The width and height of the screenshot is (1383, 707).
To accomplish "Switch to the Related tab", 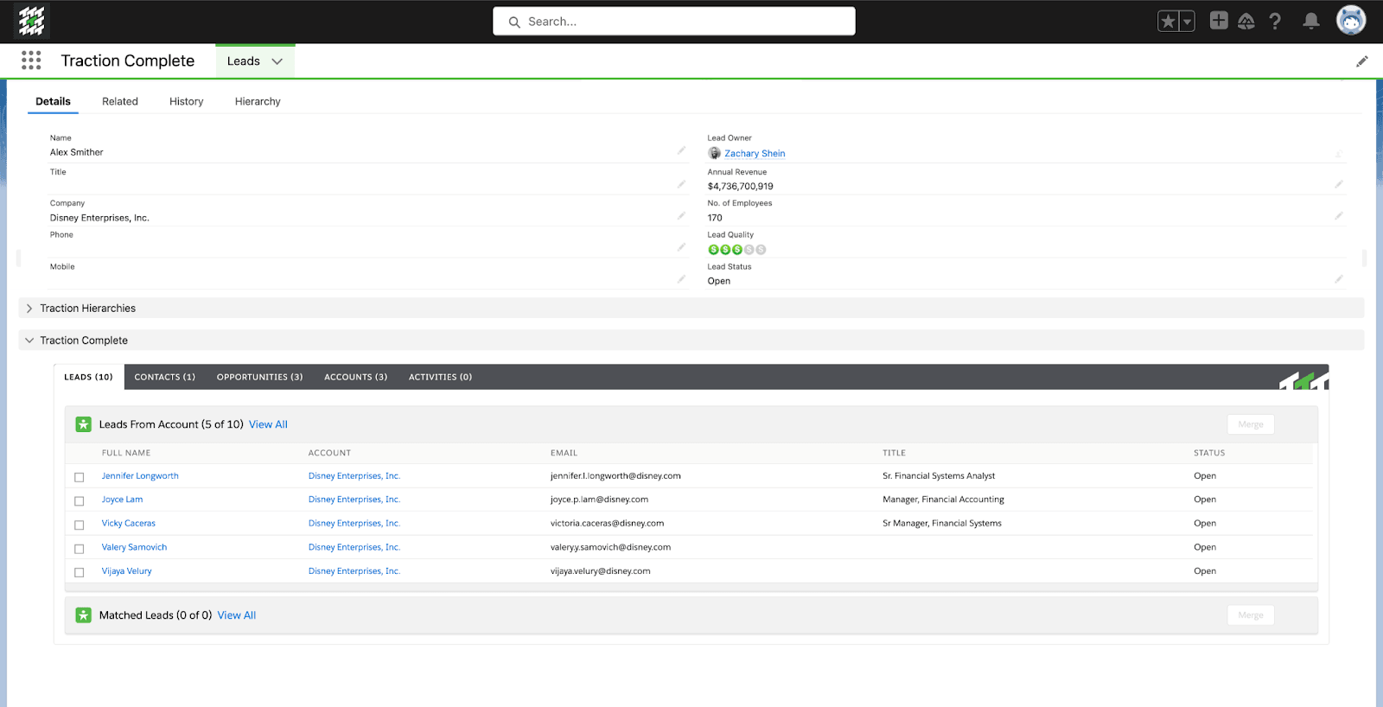I will point(120,101).
